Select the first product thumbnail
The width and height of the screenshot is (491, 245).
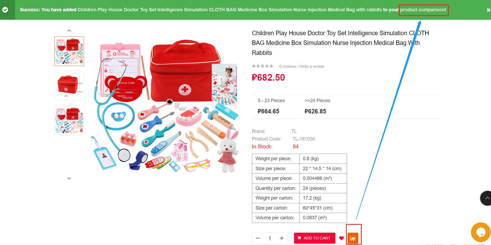69,51
